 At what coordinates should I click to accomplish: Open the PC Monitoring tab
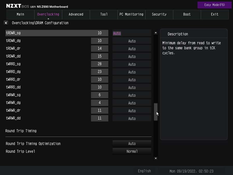coord(131,15)
